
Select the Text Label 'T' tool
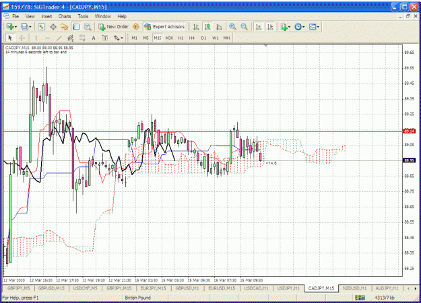coord(105,38)
